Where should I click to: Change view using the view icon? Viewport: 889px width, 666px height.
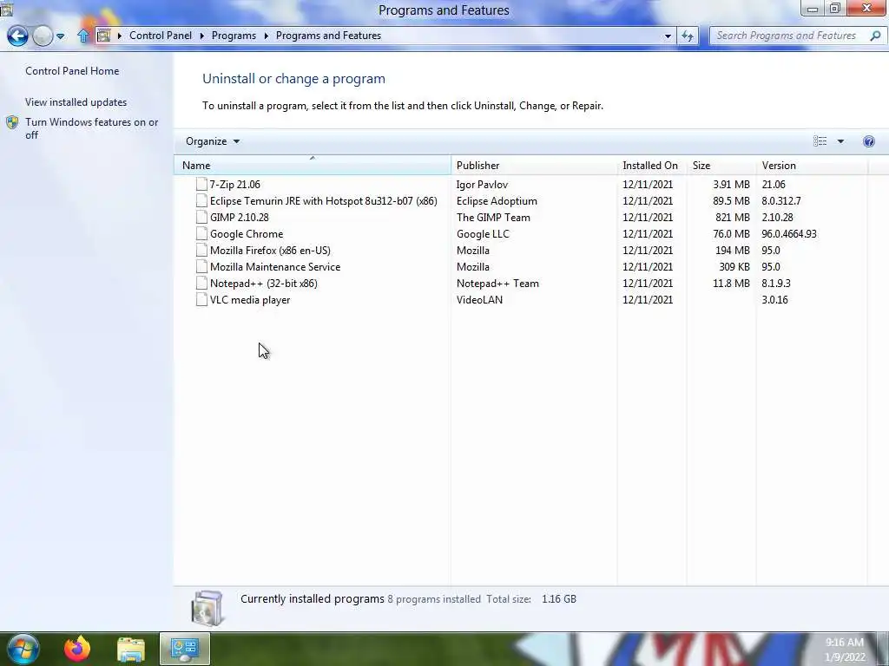(x=820, y=141)
